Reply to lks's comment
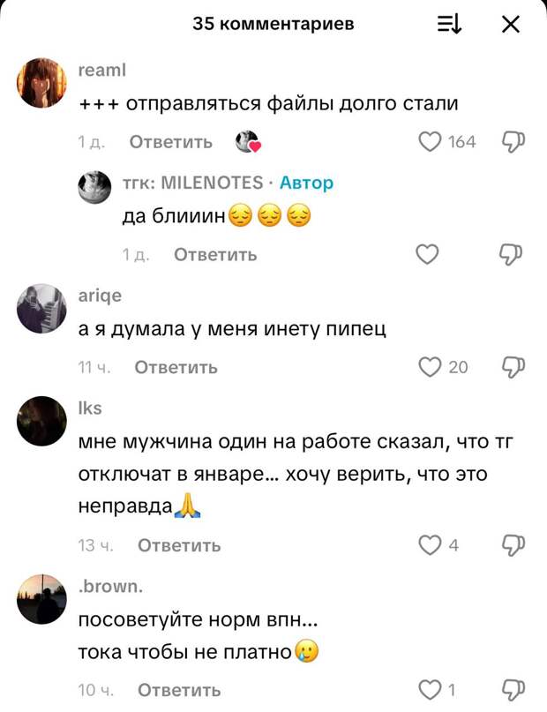 (179, 545)
